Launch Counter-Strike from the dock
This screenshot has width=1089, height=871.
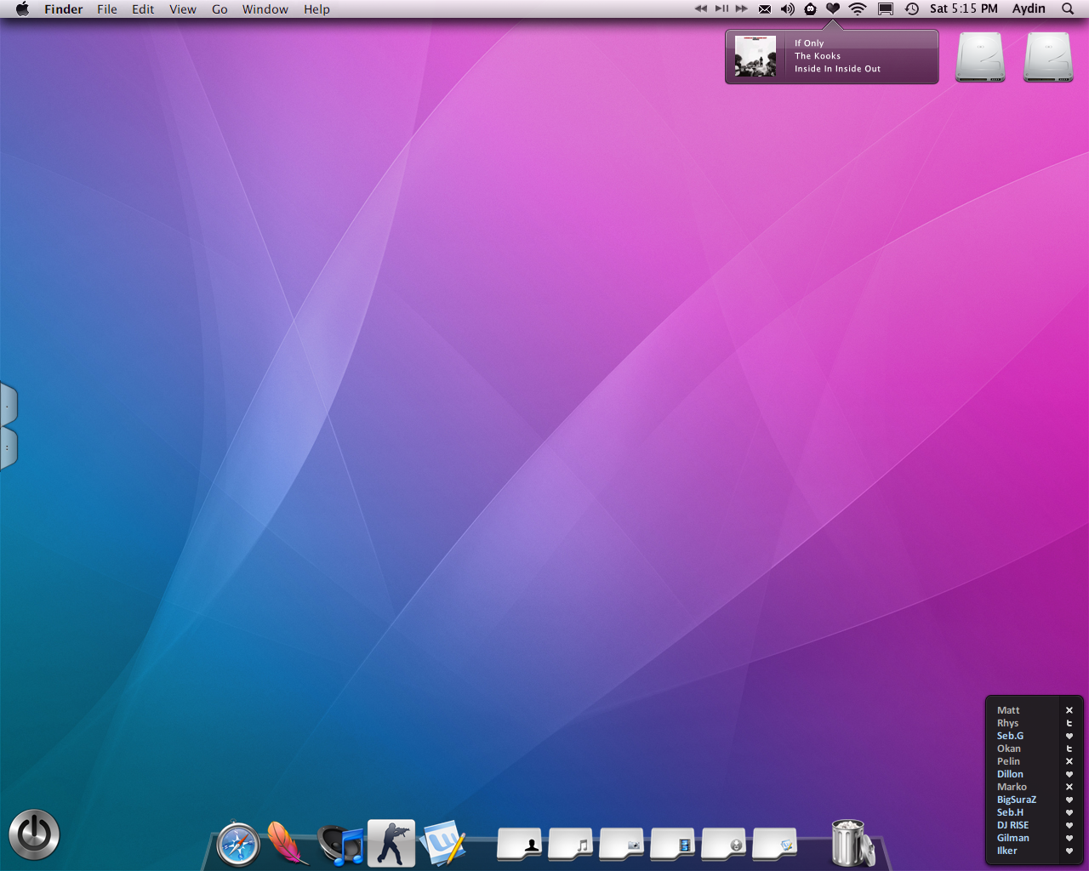(391, 843)
